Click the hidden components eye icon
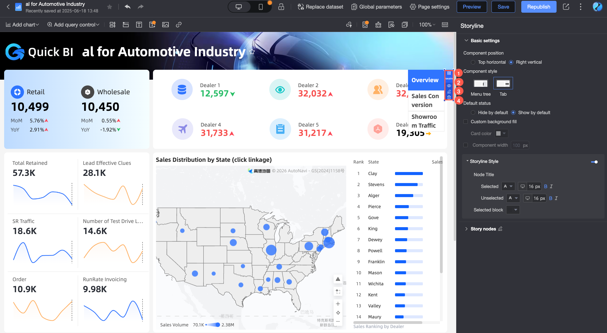The width and height of the screenshot is (607, 333). pos(391,25)
